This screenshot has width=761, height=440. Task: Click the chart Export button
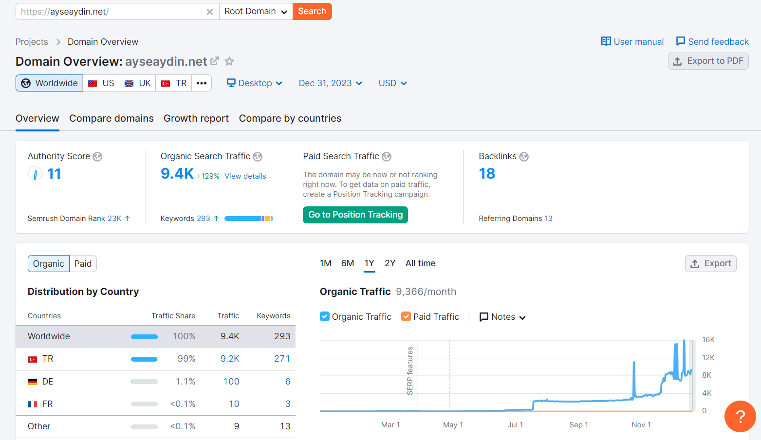click(x=711, y=263)
